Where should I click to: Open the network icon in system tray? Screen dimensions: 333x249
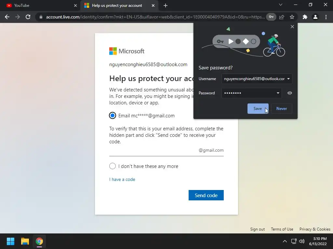(x=294, y=241)
